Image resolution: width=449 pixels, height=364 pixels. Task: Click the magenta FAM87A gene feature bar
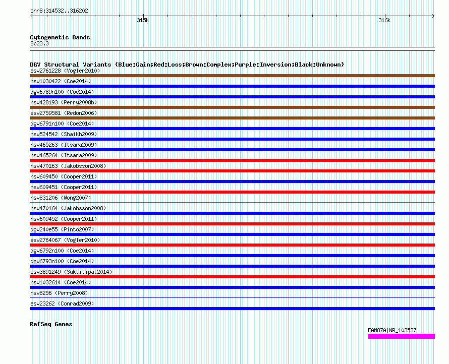401,336
